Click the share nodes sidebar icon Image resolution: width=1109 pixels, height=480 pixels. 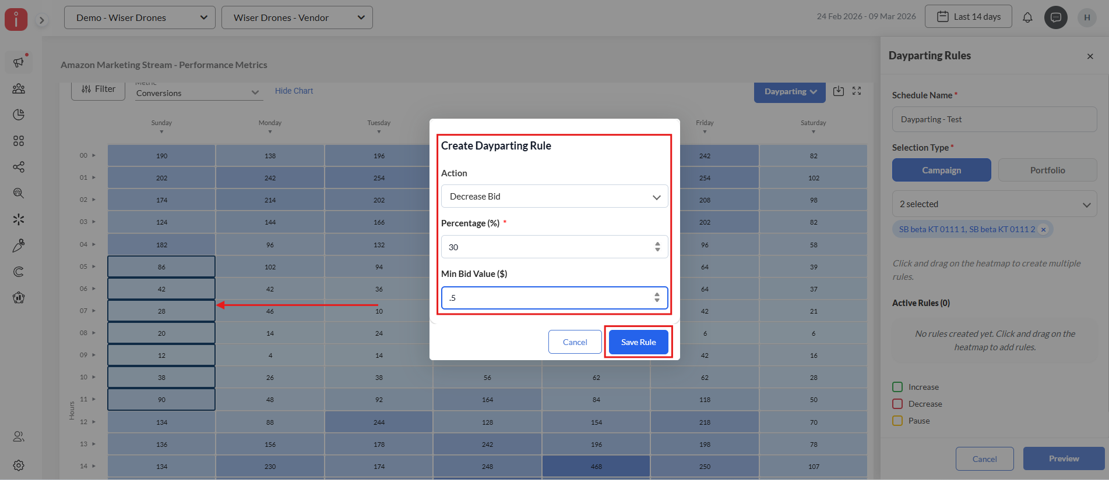(19, 167)
